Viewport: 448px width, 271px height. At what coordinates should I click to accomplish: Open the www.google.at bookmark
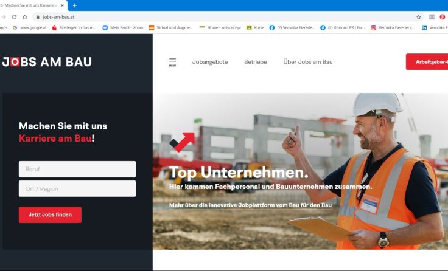(30, 28)
